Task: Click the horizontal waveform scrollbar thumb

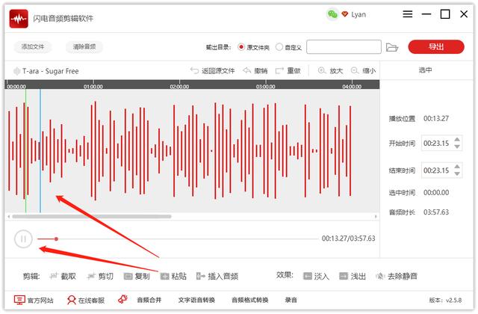Action: [92, 217]
